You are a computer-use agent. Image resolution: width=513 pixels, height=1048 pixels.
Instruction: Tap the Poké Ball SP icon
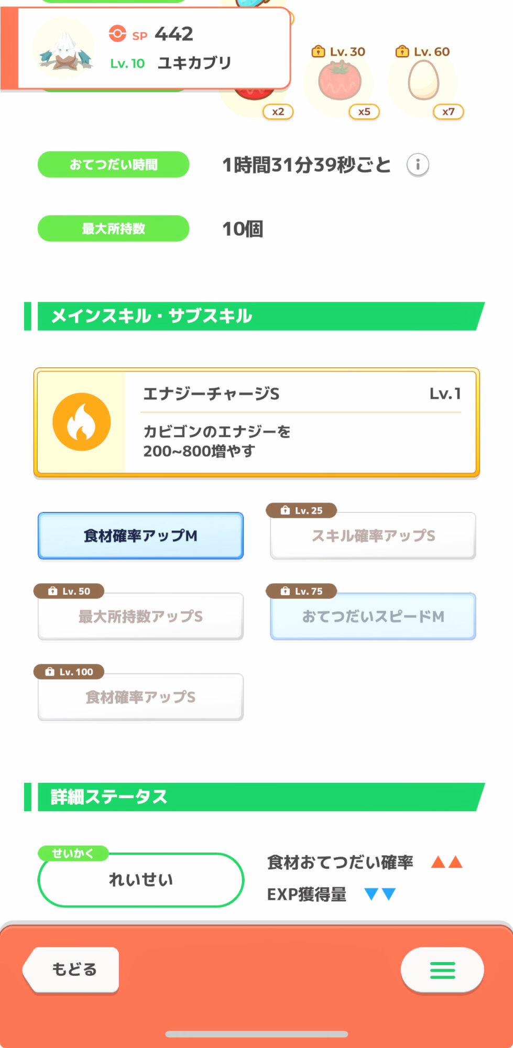pyautogui.click(x=117, y=34)
